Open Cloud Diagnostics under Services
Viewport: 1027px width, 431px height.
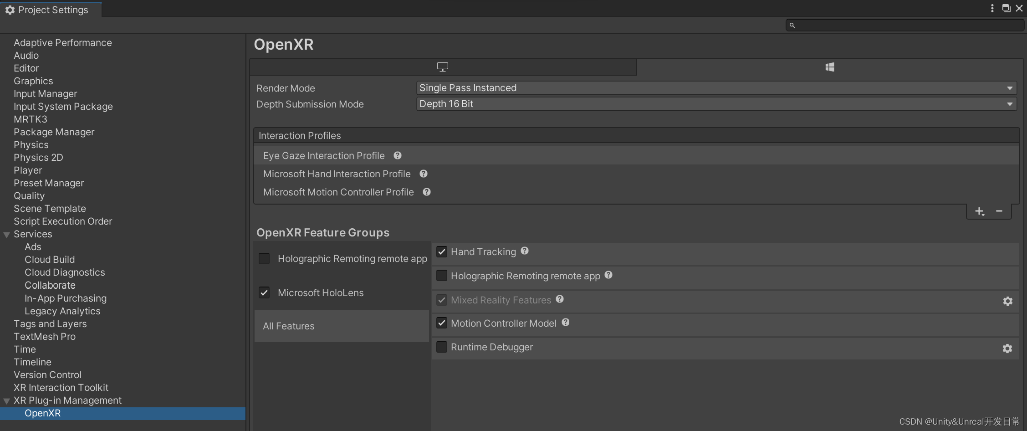tap(65, 272)
